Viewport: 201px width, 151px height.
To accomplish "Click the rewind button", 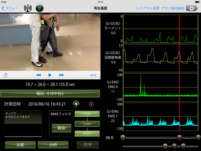I will (x=39, y=75).
